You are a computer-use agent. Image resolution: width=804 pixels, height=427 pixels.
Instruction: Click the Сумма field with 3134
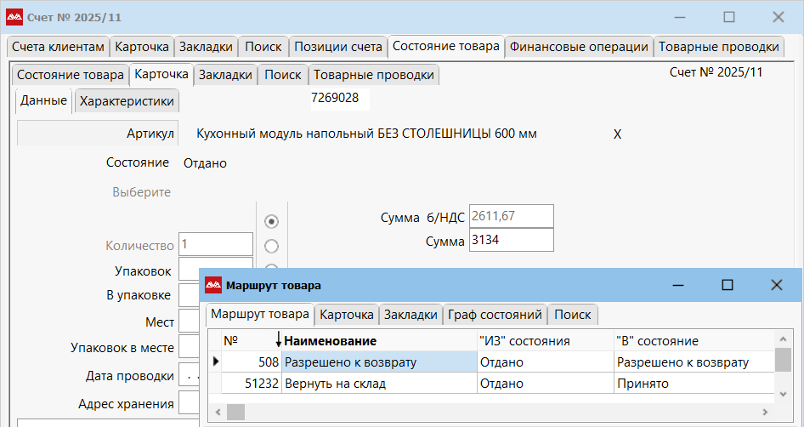[x=512, y=240]
